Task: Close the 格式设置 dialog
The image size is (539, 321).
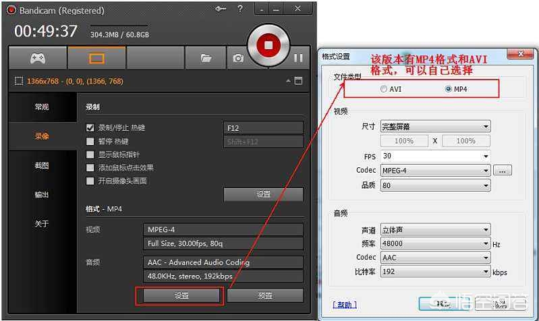Action: (521, 54)
